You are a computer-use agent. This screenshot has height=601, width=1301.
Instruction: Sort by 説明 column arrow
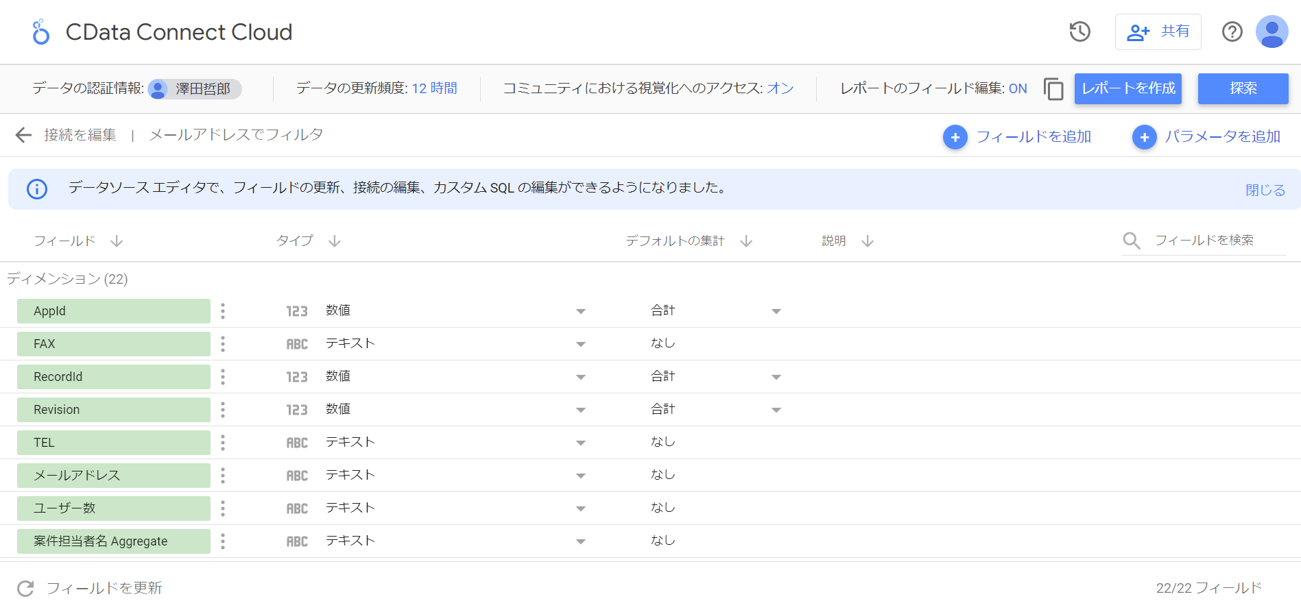coord(868,241)
